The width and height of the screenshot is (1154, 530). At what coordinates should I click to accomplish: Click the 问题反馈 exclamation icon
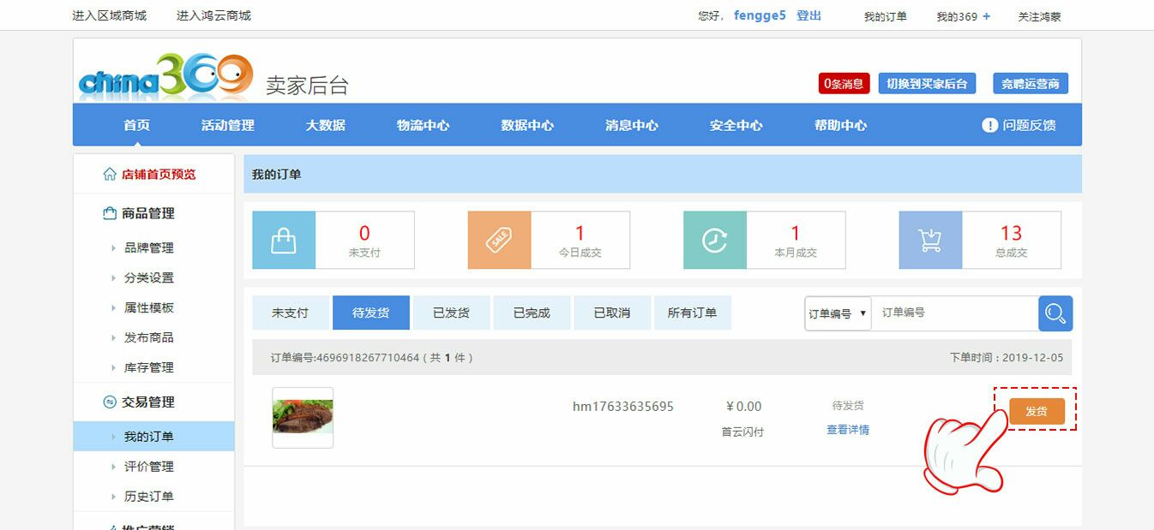pos(989,125)
